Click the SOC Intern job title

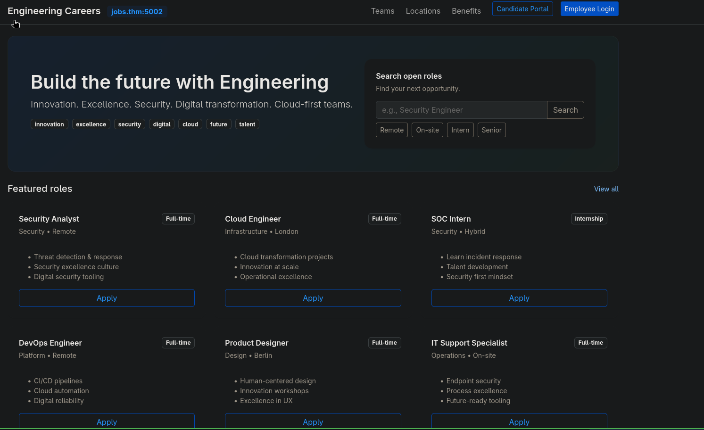pyautogui.click(x=451, y=219)
